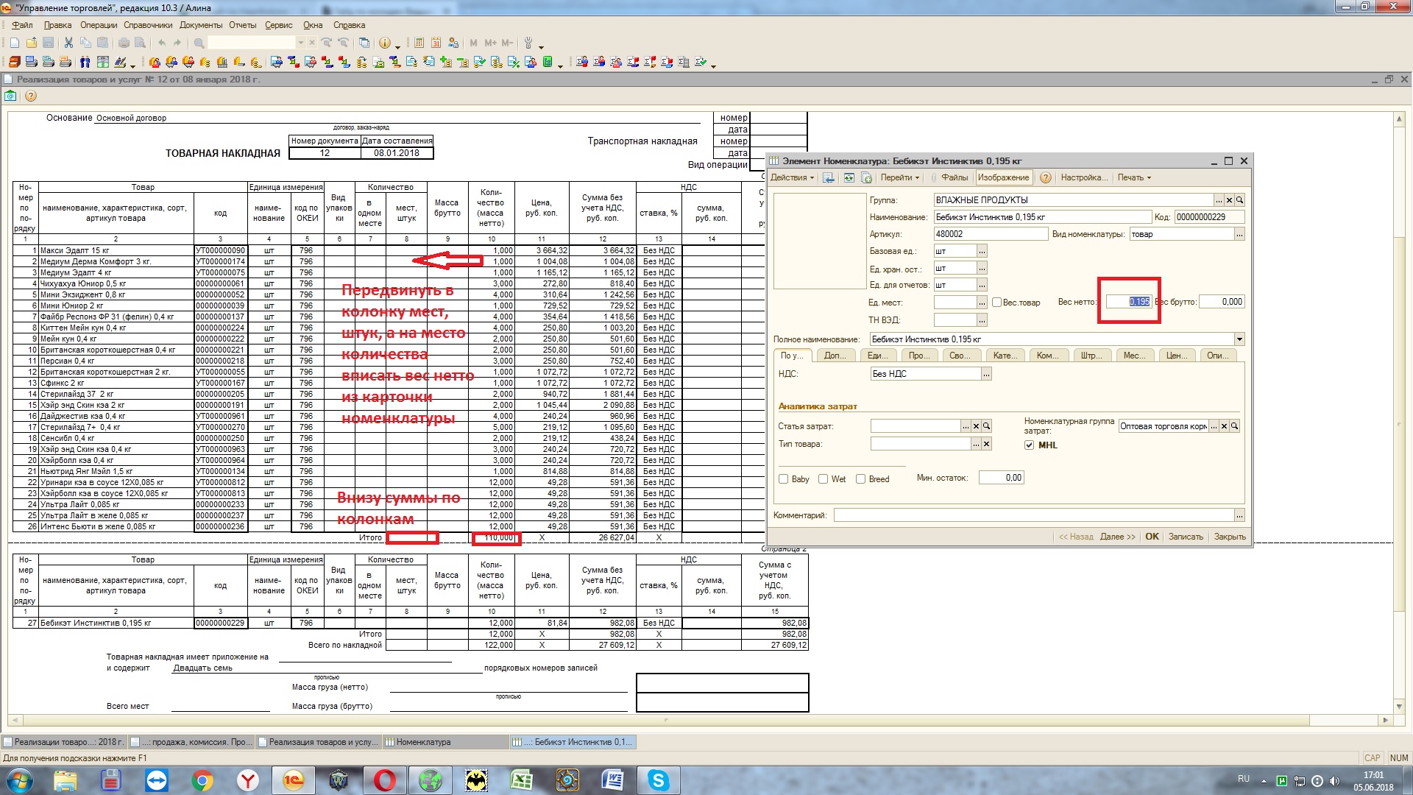Expand the Полное наименование dropdown arrow

click(1239, 339)
